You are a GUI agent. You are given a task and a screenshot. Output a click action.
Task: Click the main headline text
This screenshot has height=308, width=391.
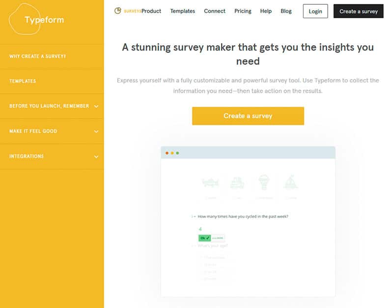248,54
